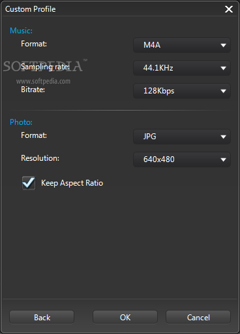Screen dimensions: 240x334
Task: Go back using the Back button
Action: (x=42, y=317)
